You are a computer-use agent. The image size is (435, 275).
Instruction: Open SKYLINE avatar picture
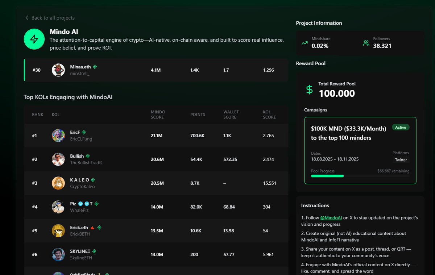click(58, 254)
